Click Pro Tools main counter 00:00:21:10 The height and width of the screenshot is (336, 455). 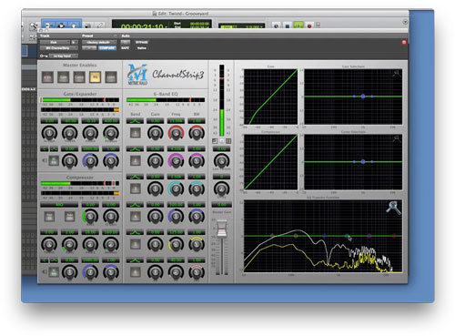tap(142, 26)
